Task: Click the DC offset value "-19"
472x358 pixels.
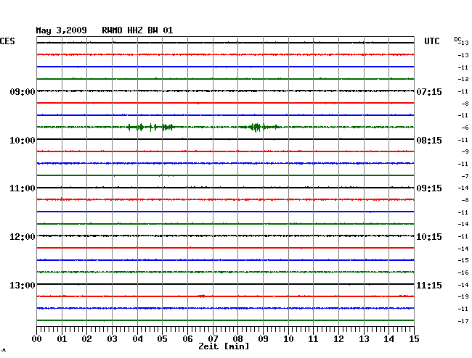Action: 463,296
